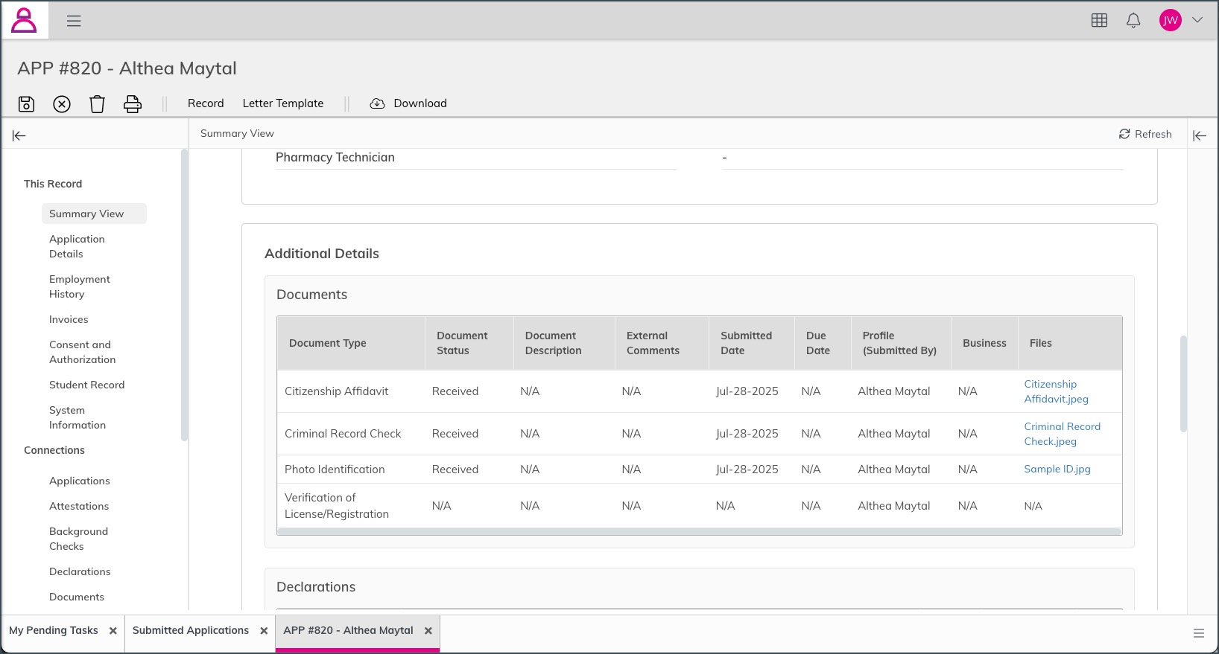
Task: Open Documents under Connections
Action: point(77,597)
